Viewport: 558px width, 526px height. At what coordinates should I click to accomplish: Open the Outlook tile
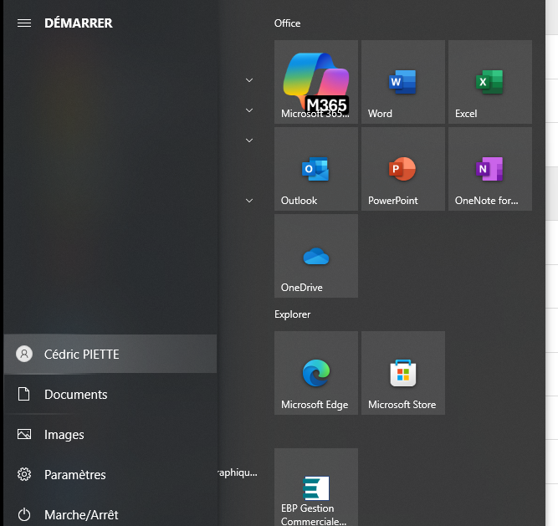[x=316, y=169]
